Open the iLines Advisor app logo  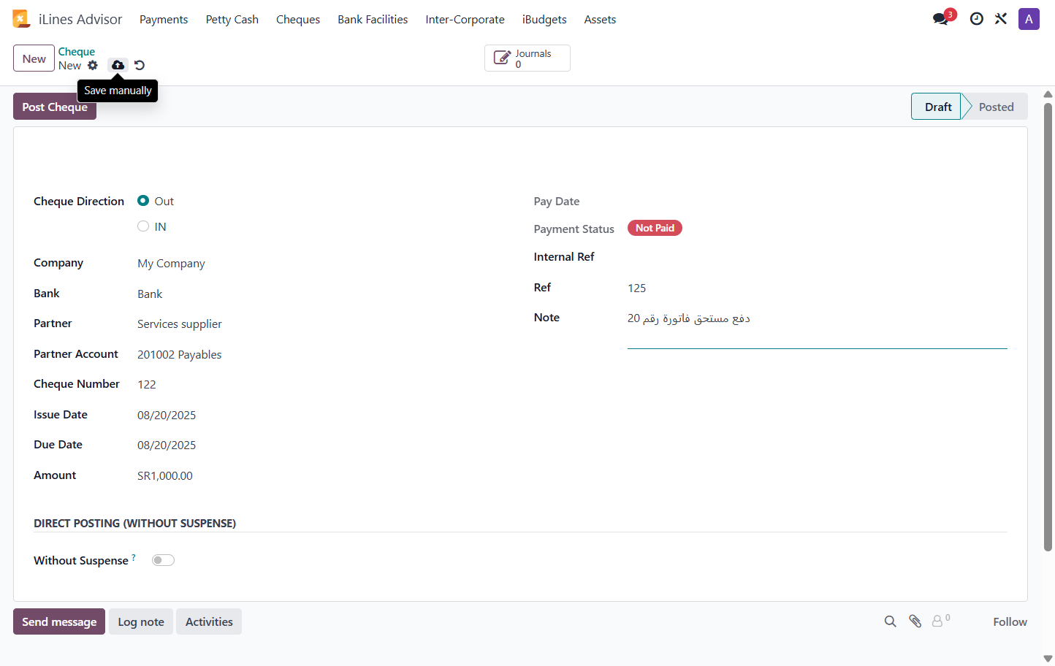point(20,19)
